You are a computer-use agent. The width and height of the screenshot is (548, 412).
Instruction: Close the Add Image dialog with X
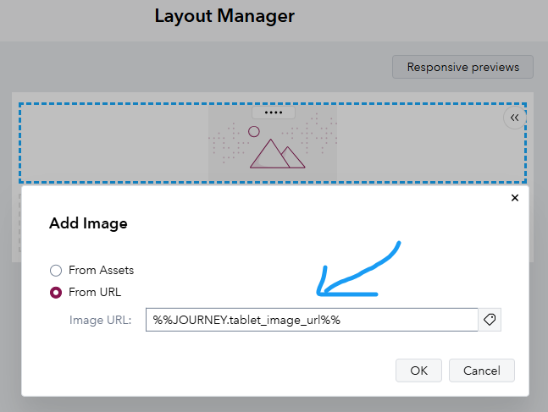(514, 198)
